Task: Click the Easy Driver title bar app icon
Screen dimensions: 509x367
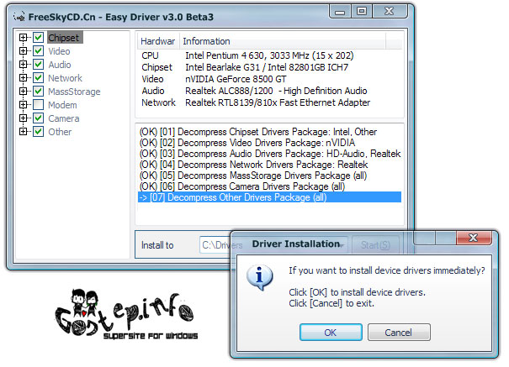Action: (x=19, y=17)
